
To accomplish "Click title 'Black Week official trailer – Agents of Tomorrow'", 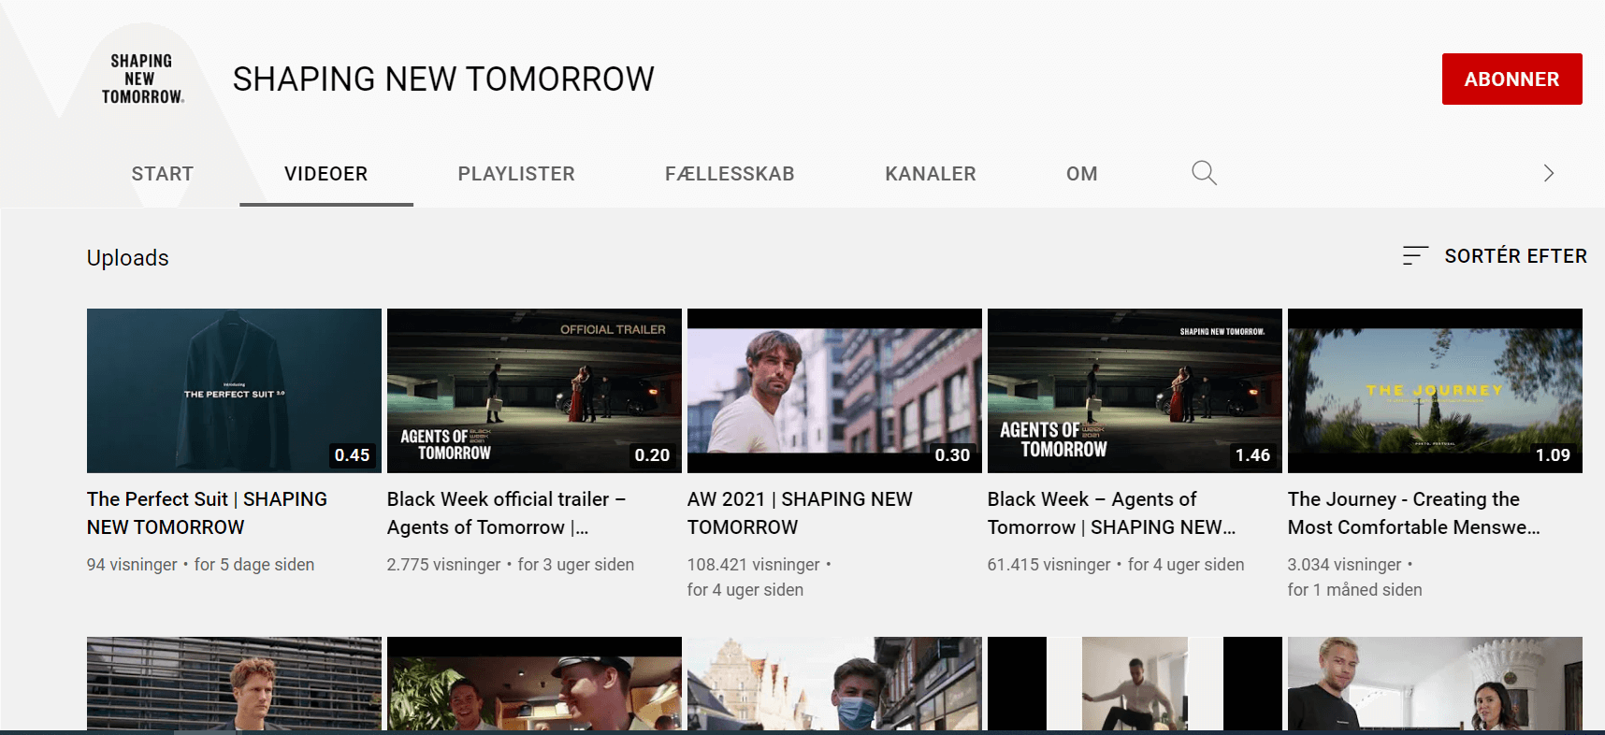I will pyautogui.click(x=506, y=513).
